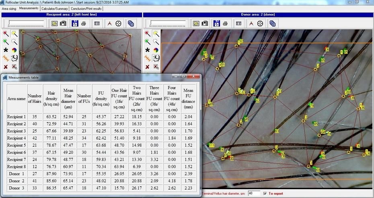The image size is (374, 198).
Task: Switch to the Area sizing tab
Action: (x=9, y=8)
